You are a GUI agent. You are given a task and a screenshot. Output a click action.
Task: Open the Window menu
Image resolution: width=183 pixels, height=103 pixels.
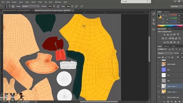tap(58, 2)
